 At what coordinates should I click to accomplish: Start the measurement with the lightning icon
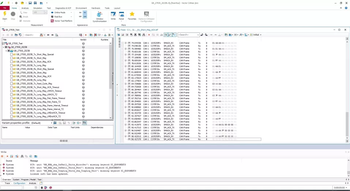click(5, 15)
